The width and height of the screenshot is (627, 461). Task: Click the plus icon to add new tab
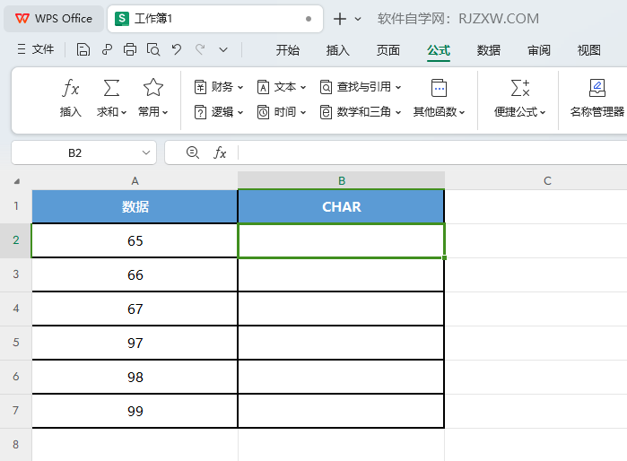[339, 19]
